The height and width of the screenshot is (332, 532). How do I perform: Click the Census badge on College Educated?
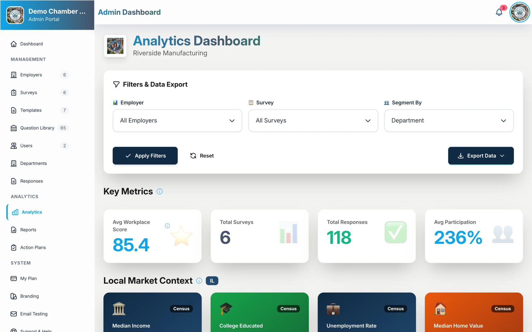click(289, 309)
